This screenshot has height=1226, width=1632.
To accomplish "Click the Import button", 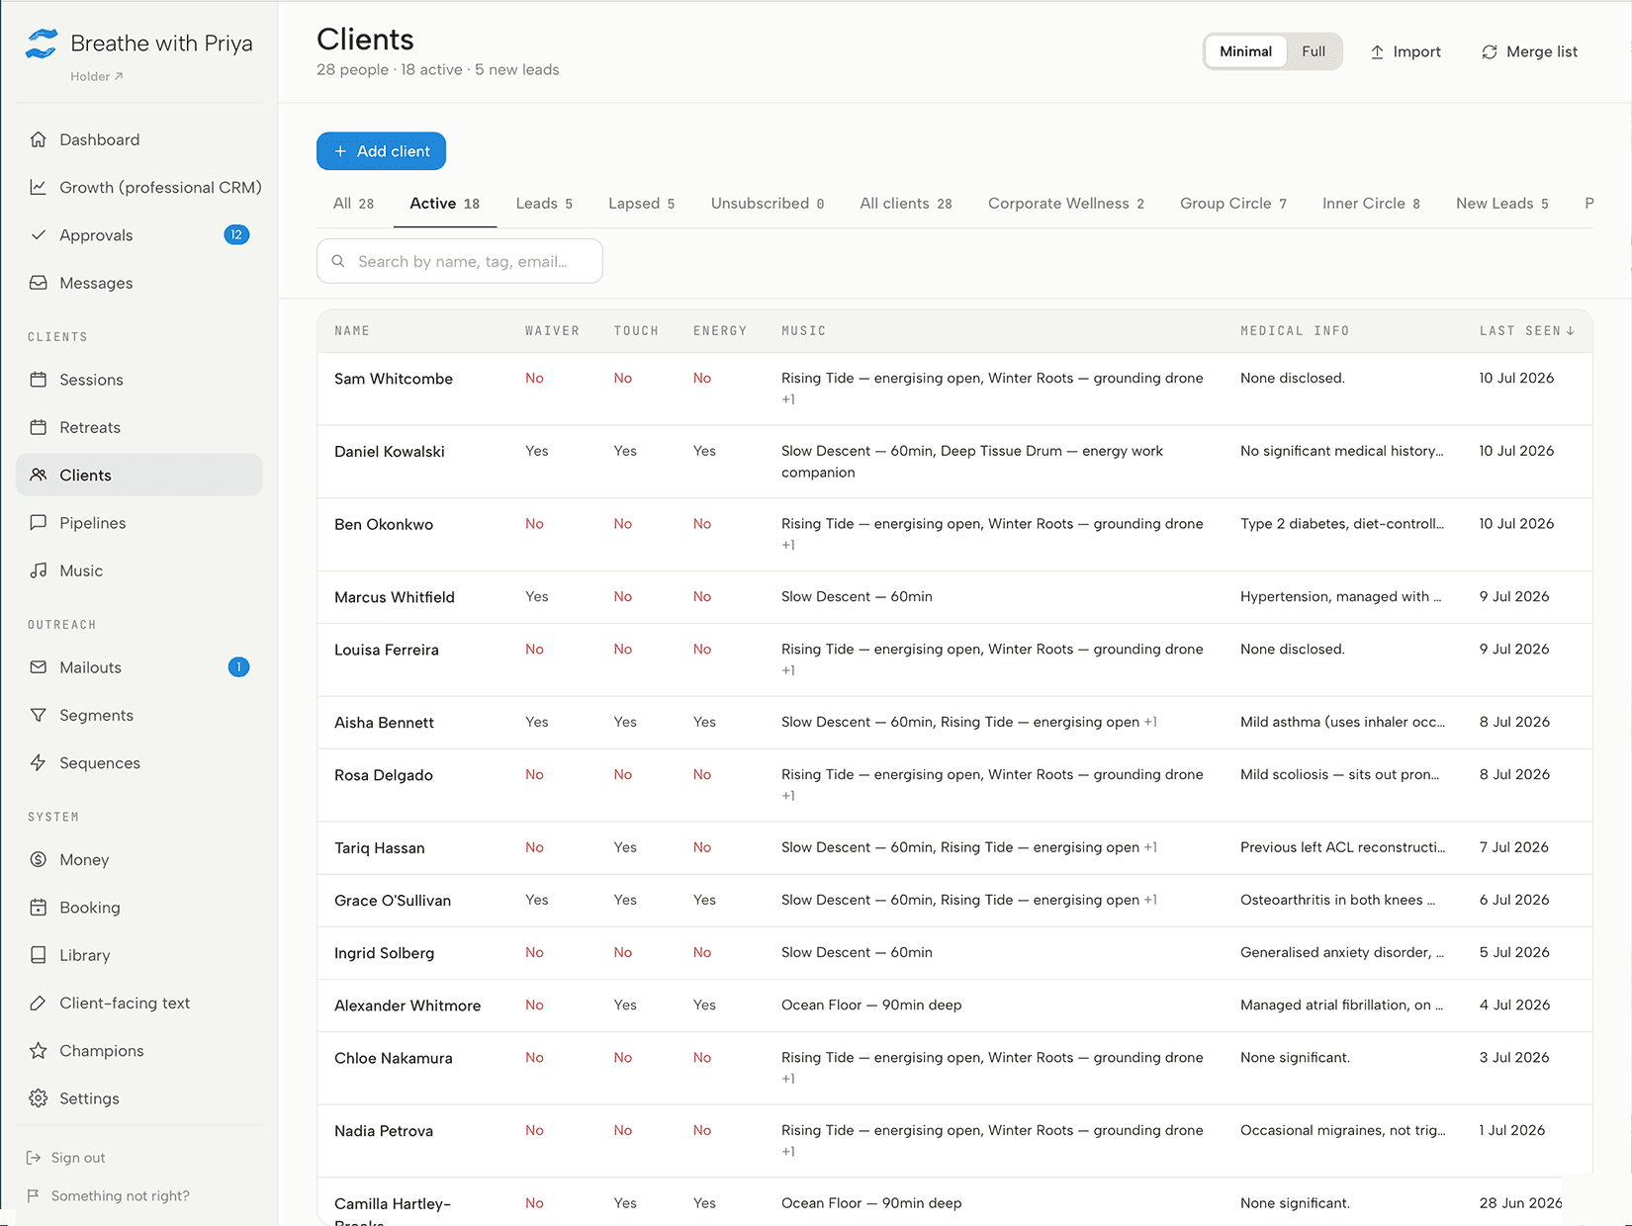I will [x=1405, y=51].
